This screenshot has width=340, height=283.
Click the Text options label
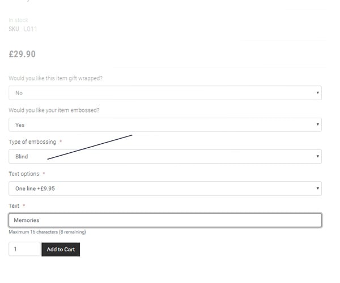click(24, 174)
